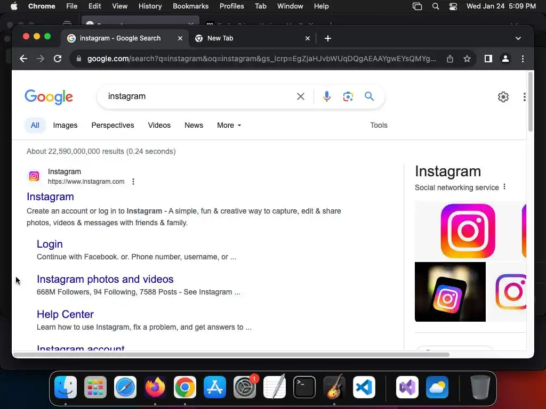Open the Help Center link
This screenshot has height=409, width=546.
point(65,314)
